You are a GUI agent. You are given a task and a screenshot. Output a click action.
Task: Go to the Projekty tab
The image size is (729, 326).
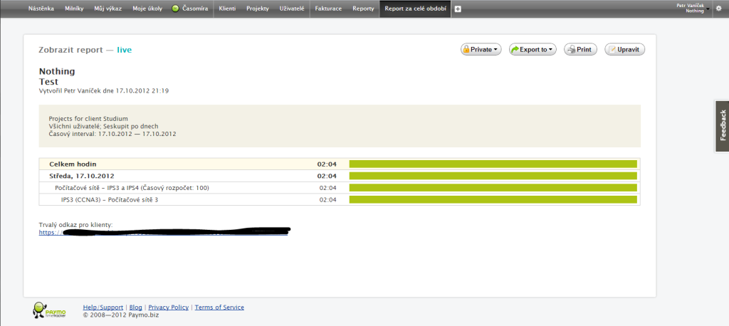pyautogui.click(x=258, y=9)
